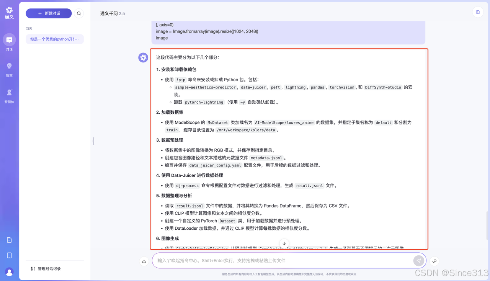
Task: Click the command center magnifier icon beside input
Action: click(434, 261)
